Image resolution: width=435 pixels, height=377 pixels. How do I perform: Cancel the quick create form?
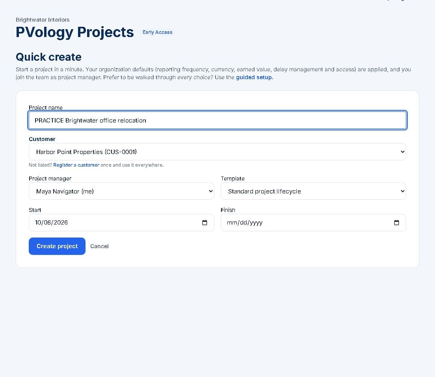99,246
